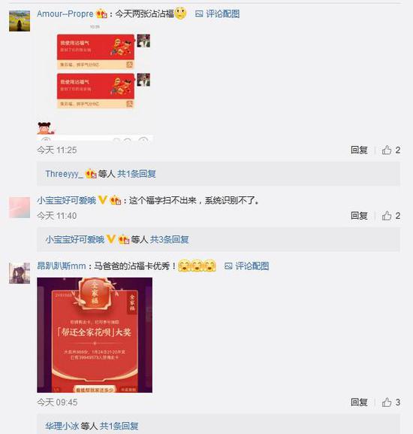Screen dimensions: 413x434
Task: Expand 共3条回复 under 小宝宝好可爱哦's comment
Action: tap(170, 239)
